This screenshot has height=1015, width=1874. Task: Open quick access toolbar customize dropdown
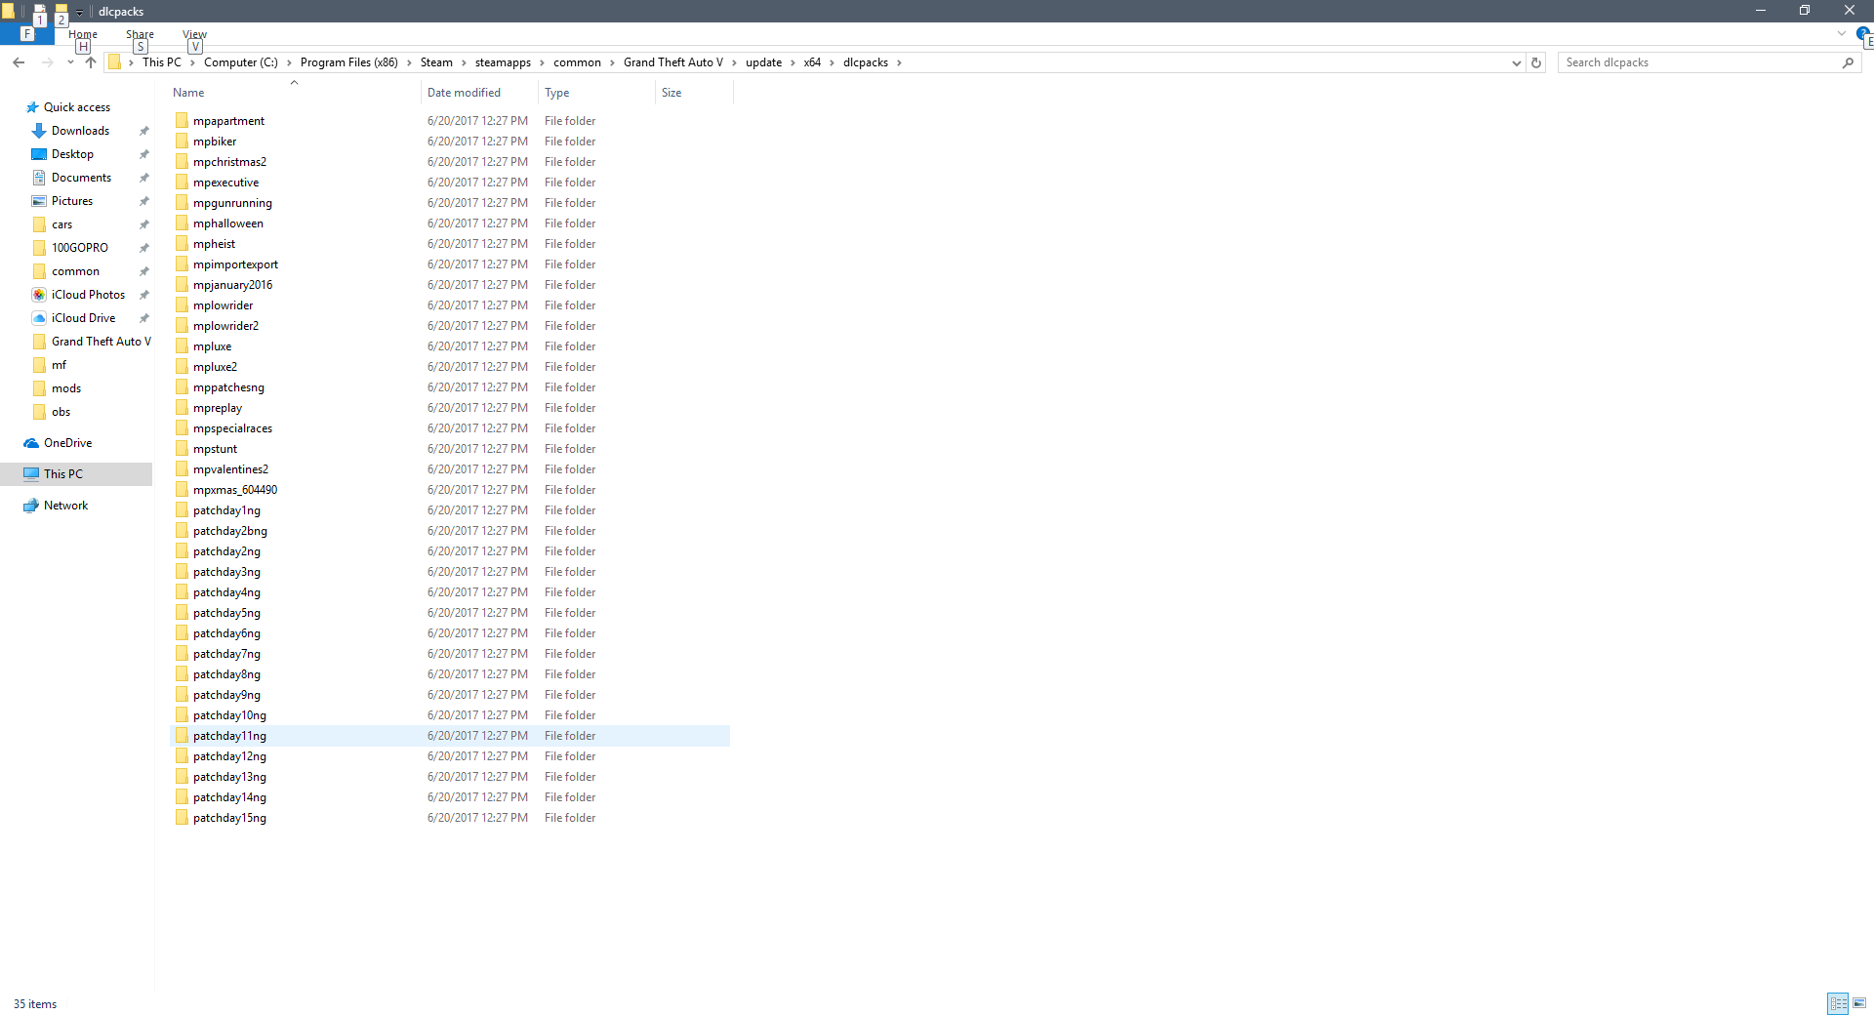[x=80, y=12]
